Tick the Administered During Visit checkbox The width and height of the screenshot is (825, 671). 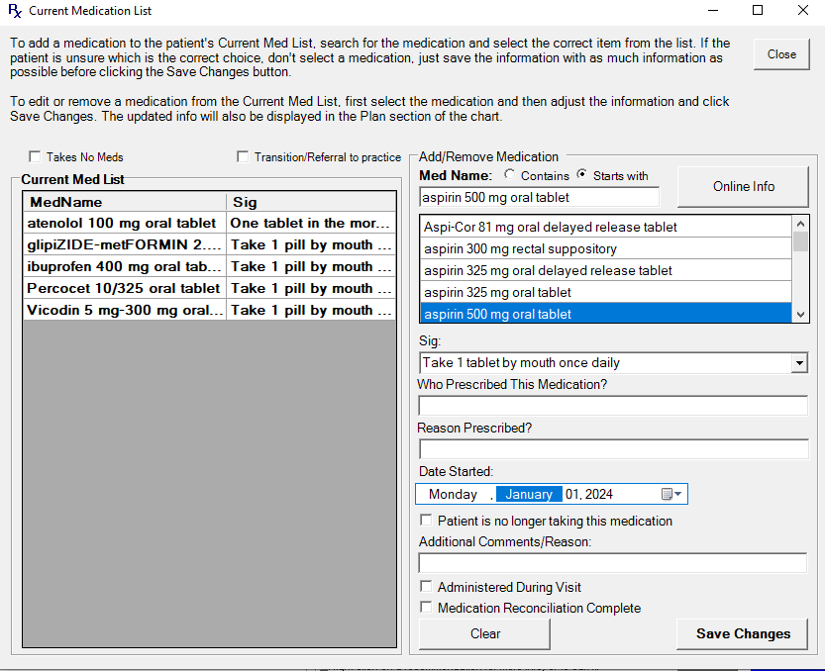[x=427, y=587]
